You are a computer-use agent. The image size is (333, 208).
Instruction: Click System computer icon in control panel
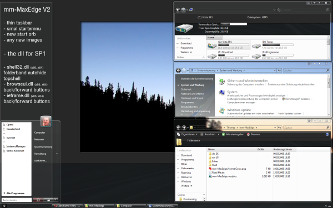pyautogui.click(x=221, y=93)
